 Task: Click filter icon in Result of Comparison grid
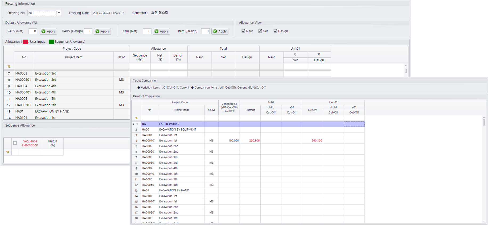click(x=136, y=118)
